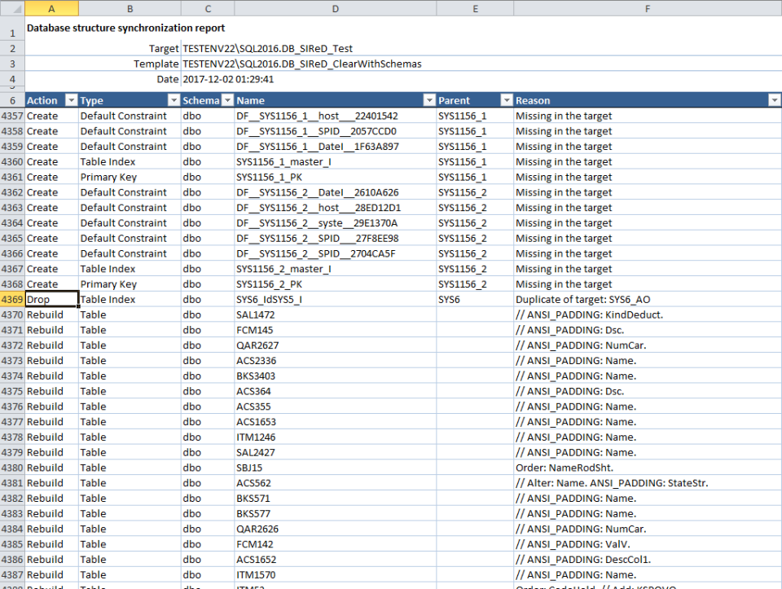Click the table name cell SAL1472
This screenshot has width=782, height=589.
pyautogui.click(x=335, y=314)
